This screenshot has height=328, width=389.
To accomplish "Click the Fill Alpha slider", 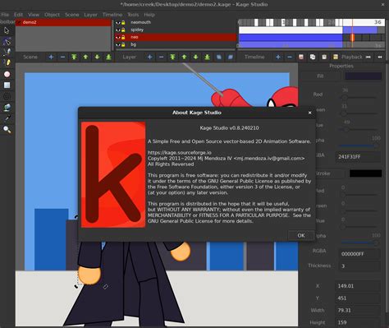I will tap(359, 146).
